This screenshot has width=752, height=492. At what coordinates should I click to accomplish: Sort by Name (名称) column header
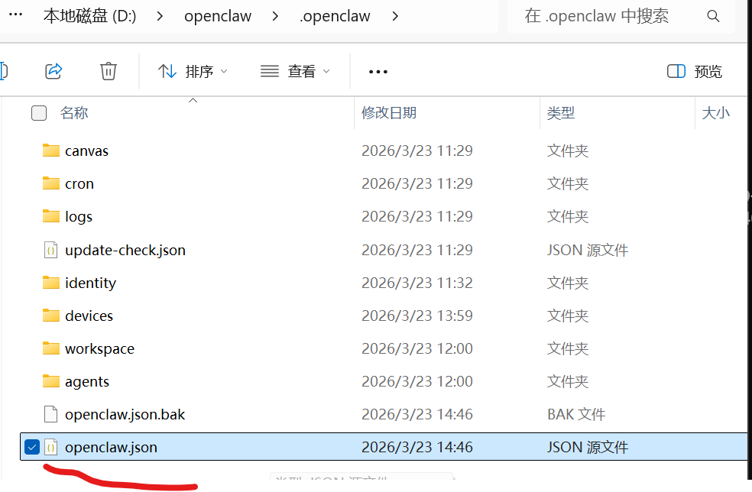click(74, 113)
